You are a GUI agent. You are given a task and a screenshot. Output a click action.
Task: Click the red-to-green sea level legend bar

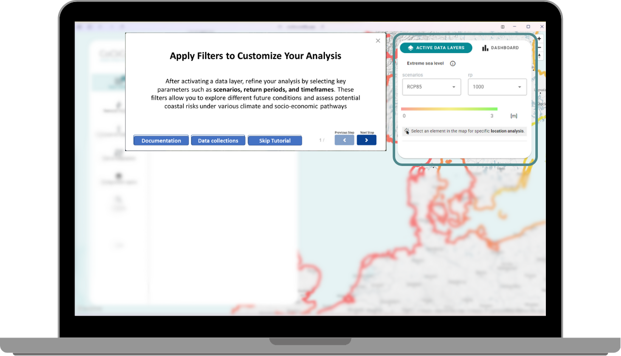click(449, 108)
